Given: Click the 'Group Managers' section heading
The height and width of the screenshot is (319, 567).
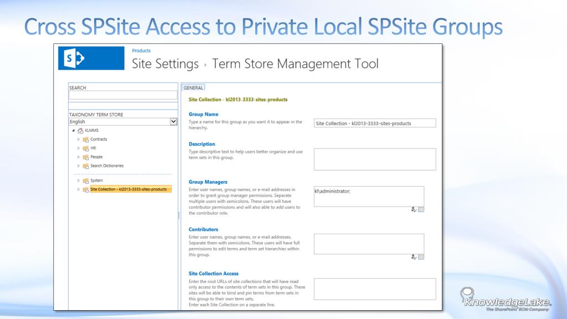Looking at the screenshot, I should click(208, 182).
